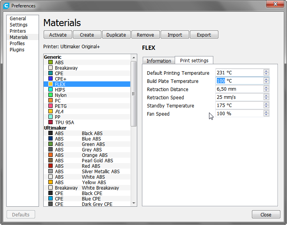Click the Remove button

145,35
